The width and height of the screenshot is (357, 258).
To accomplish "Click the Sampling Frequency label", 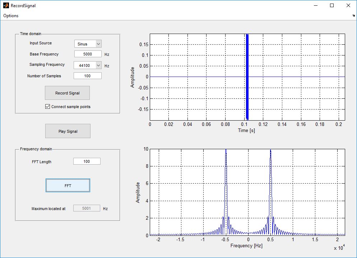I will click(47, 64).
